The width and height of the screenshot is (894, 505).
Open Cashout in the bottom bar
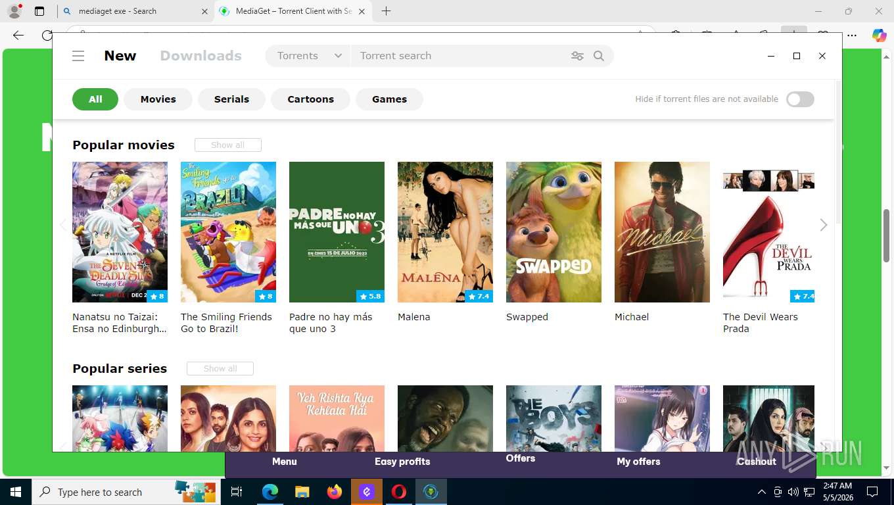pyautogui.click(x=757, y=462)
